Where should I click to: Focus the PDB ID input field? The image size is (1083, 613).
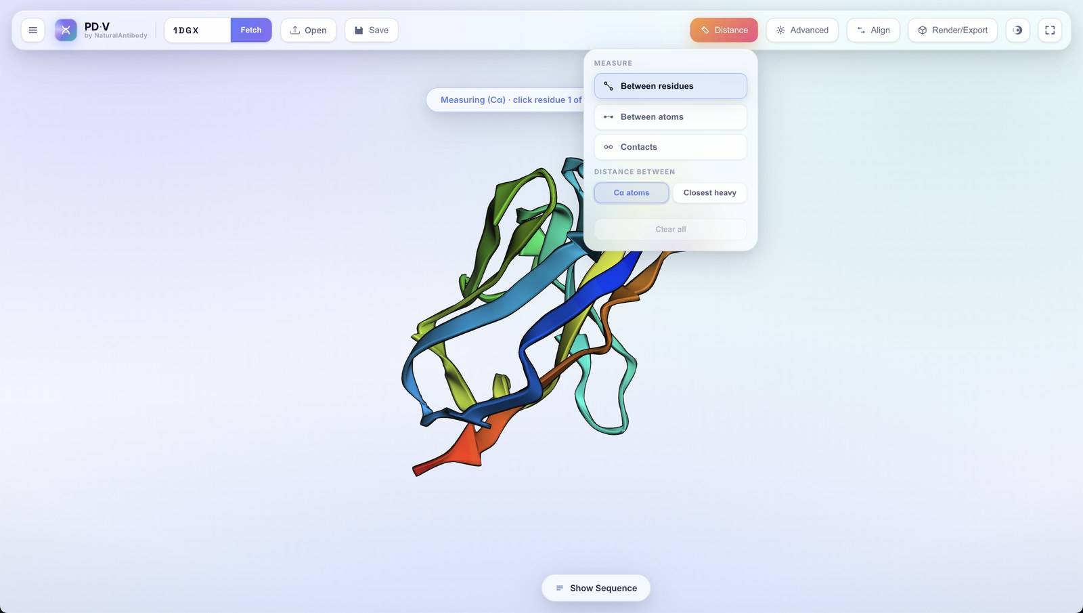pos(198,30)
